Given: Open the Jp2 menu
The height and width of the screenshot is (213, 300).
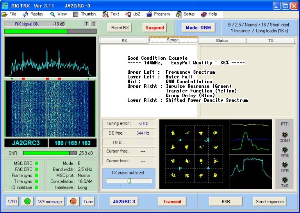Looking at the screenshot, I should click(132, 14).
